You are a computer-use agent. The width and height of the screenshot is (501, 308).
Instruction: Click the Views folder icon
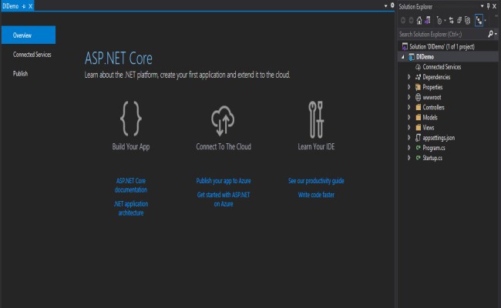(x=418, y=128)
